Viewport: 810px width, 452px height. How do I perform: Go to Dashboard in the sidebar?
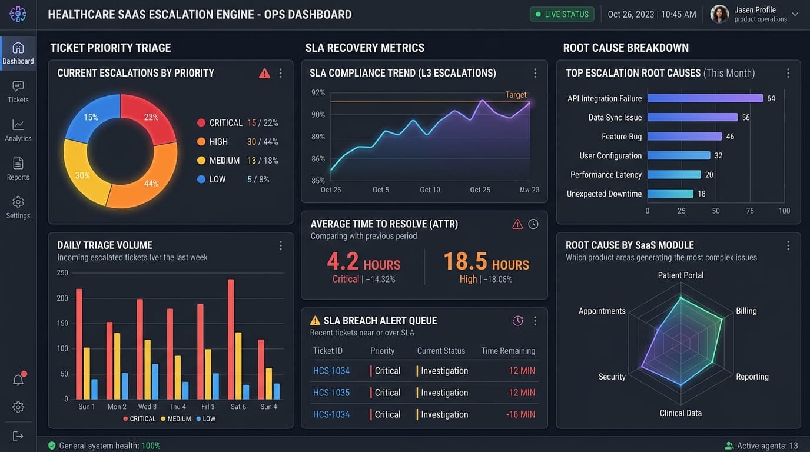click(x=18, y=54)
